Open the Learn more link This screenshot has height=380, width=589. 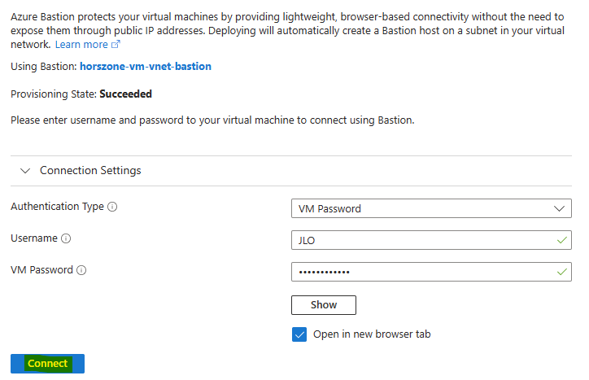tap(81, 45)
